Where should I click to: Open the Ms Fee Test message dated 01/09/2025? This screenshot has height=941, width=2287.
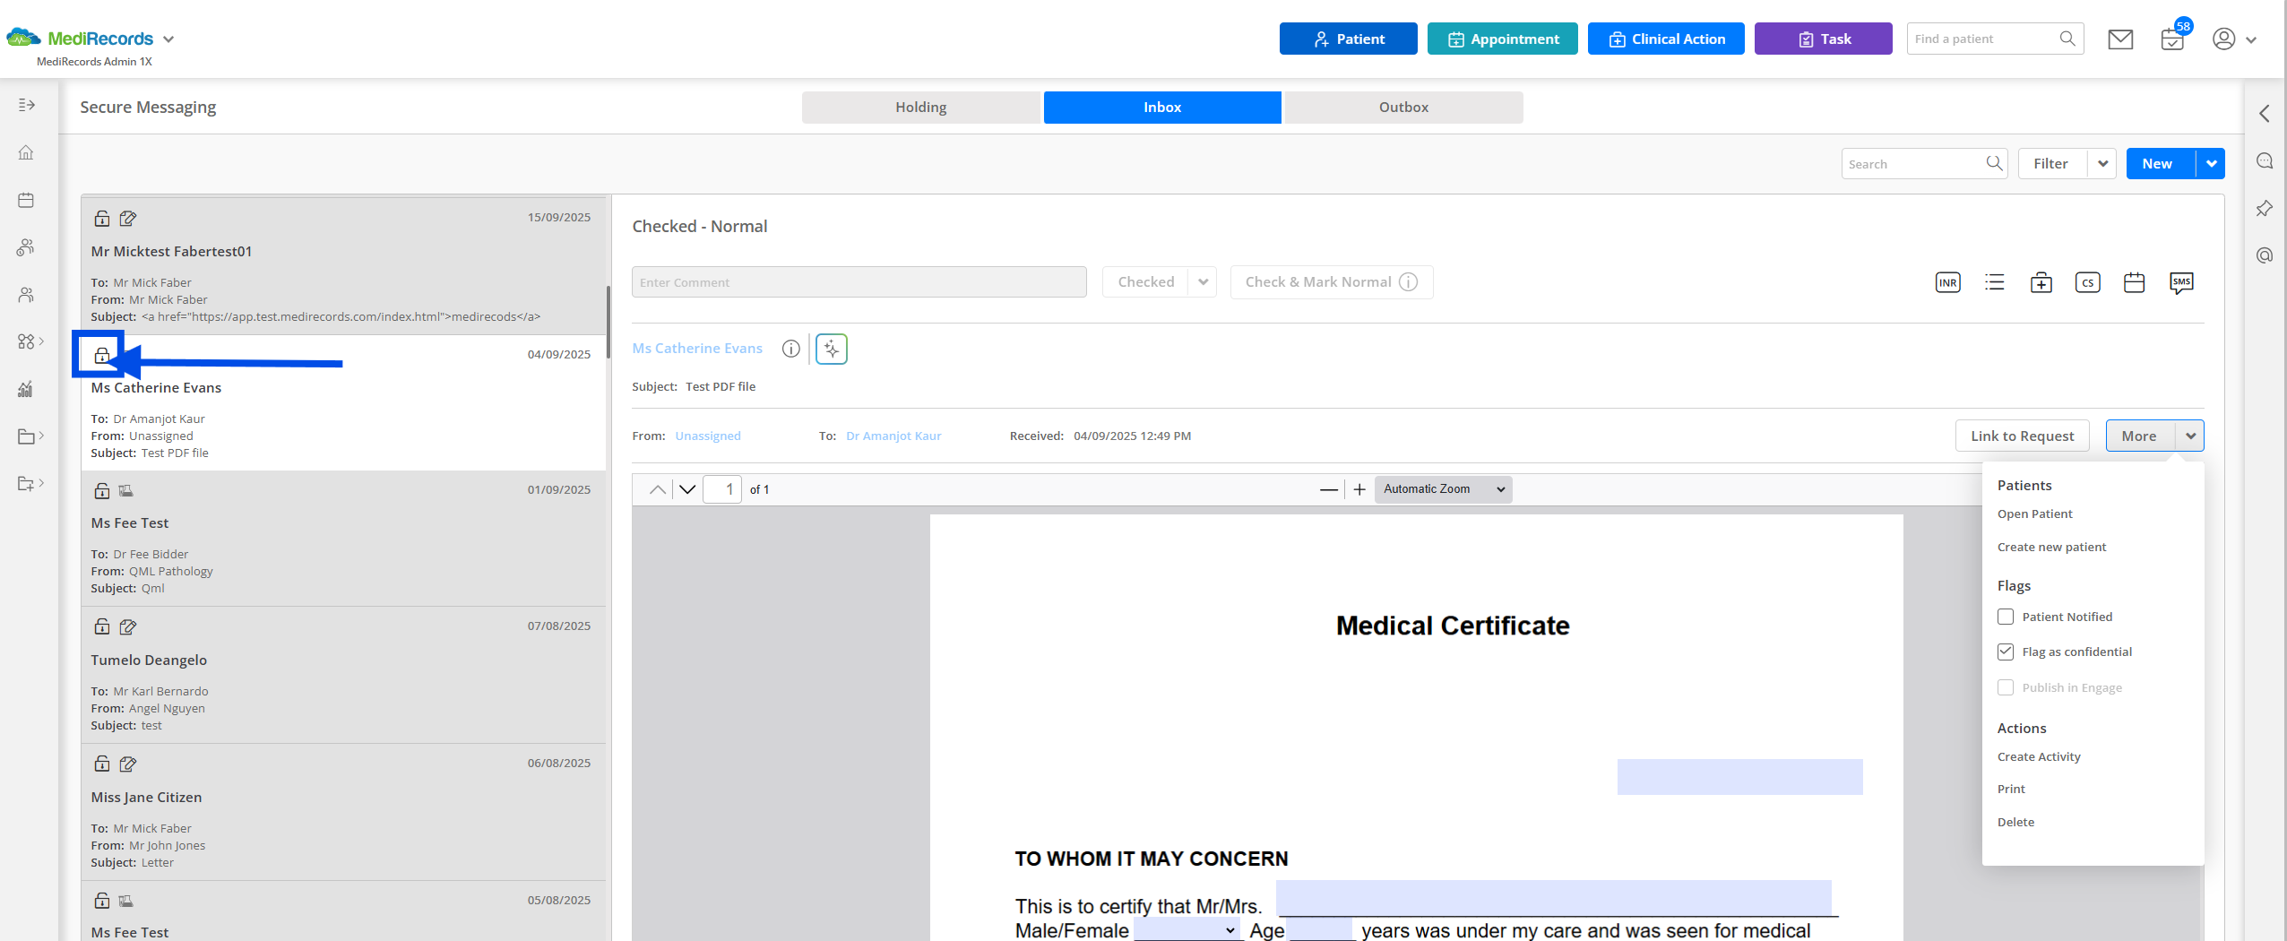point(343,539)
